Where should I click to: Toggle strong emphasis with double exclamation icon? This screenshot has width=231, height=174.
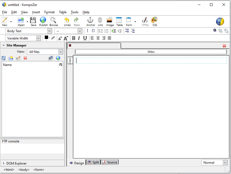point(93,31)
